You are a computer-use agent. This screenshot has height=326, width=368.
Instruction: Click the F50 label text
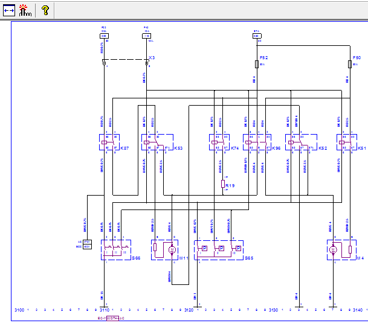(357, 57)
